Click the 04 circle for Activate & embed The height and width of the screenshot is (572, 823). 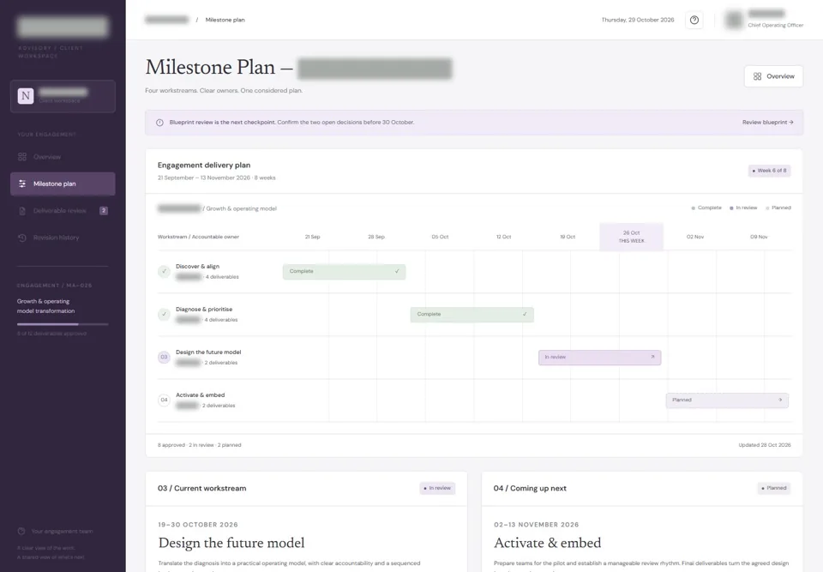coord(164,400)
